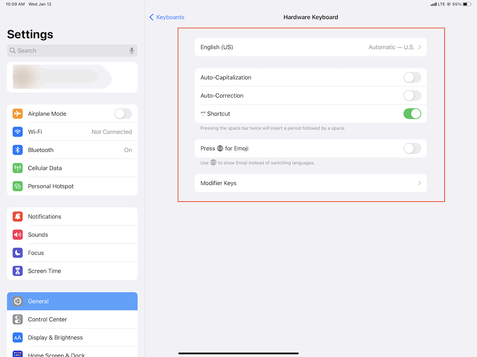477x357 pixels.
Task: Select the Screen Time hourglass icon
Action: 18,271
